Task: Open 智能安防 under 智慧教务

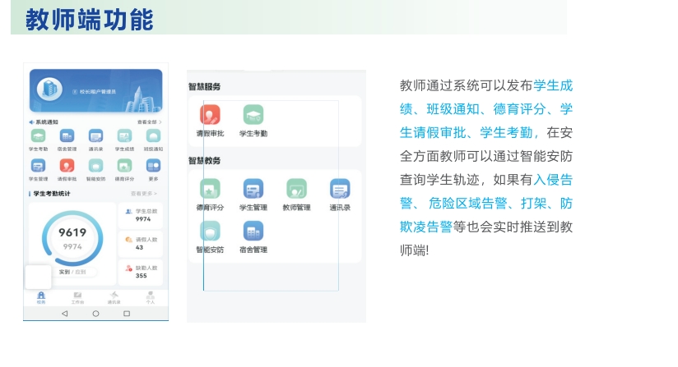Action: pos(210,232)
